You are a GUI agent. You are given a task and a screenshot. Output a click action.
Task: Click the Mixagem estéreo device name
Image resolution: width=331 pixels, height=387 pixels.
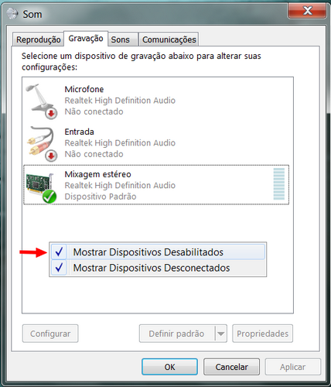pos(97,174)
